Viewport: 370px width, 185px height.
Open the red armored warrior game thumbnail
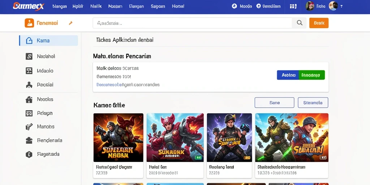coord(175,137)
